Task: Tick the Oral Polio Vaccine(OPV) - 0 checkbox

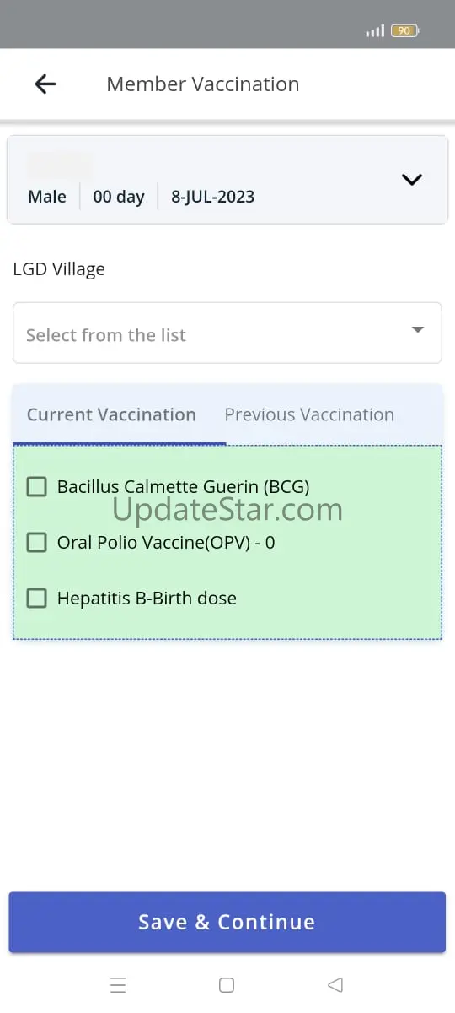Action: tap(37, 543)
